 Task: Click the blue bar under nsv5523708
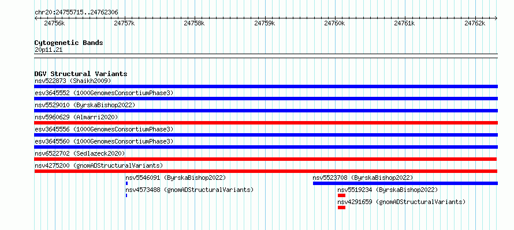pyautogui.click(x=405, y=183)
